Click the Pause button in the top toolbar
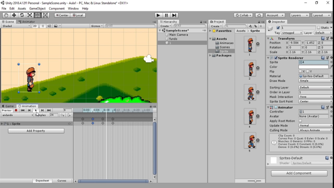 [166, 15]
